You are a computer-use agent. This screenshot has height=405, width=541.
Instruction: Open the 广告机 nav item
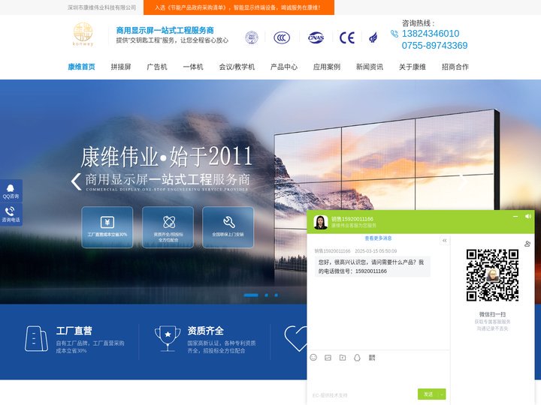pyautogui.click(x=157, y=67)
